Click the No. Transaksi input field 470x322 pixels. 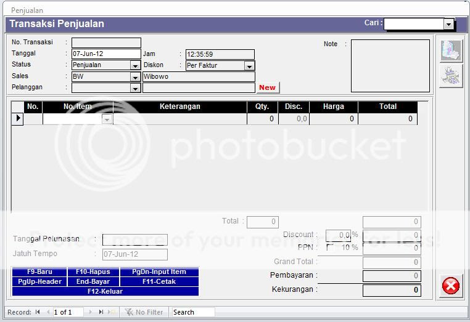coord(106,42)
